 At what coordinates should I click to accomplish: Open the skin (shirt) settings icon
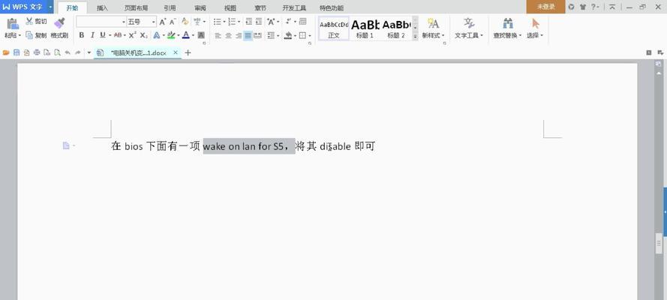pos(583,7)
